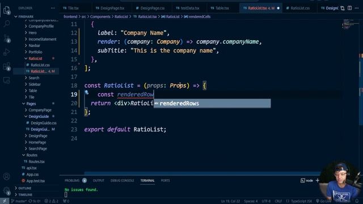This screenshot has width=363, height=204.
Task: Open the Run and Debug view
Action: (6, 52)
